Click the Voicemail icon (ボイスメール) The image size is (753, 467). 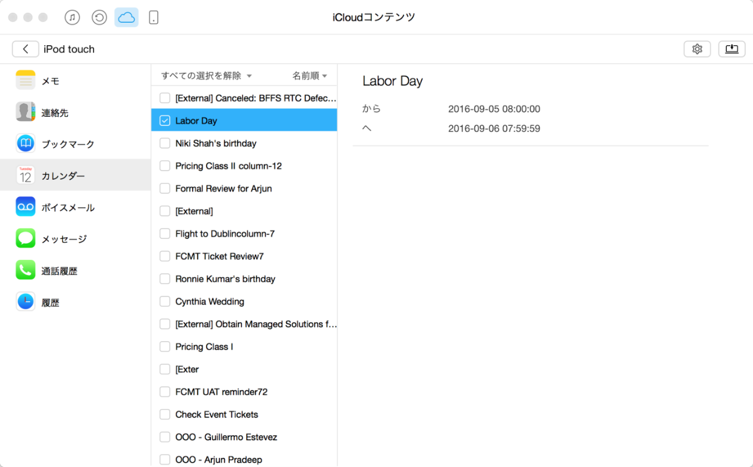tap(26, 207)
